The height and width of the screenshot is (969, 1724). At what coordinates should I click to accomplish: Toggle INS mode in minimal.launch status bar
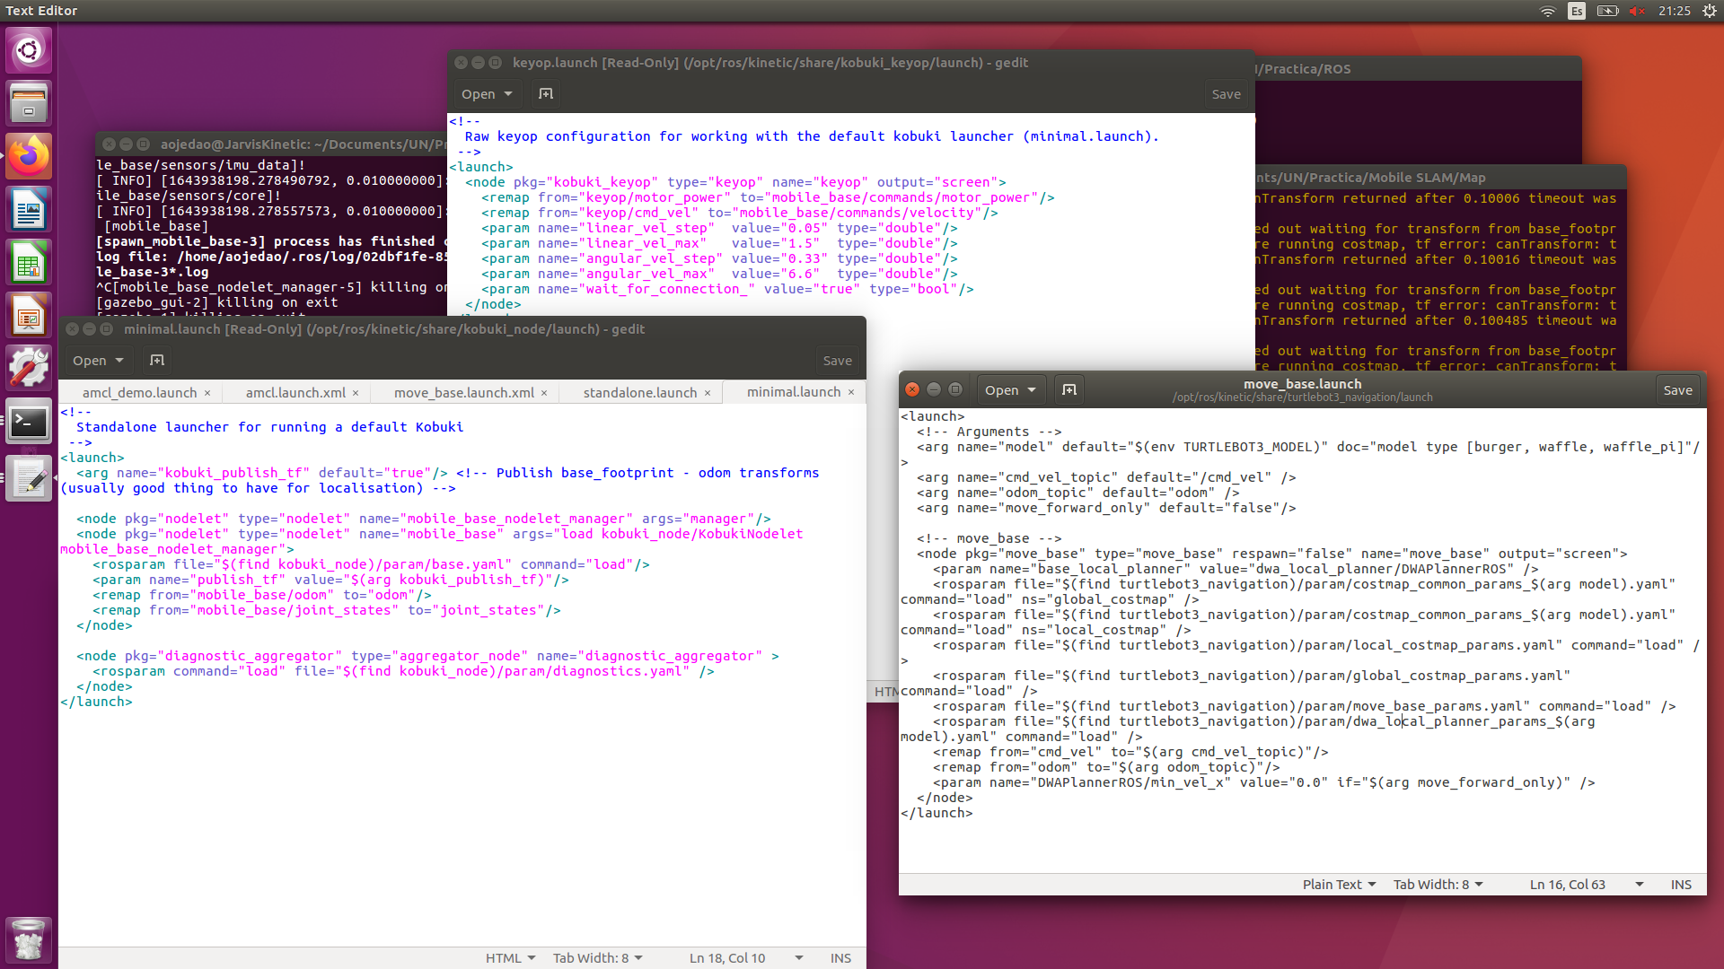(840, 957)
